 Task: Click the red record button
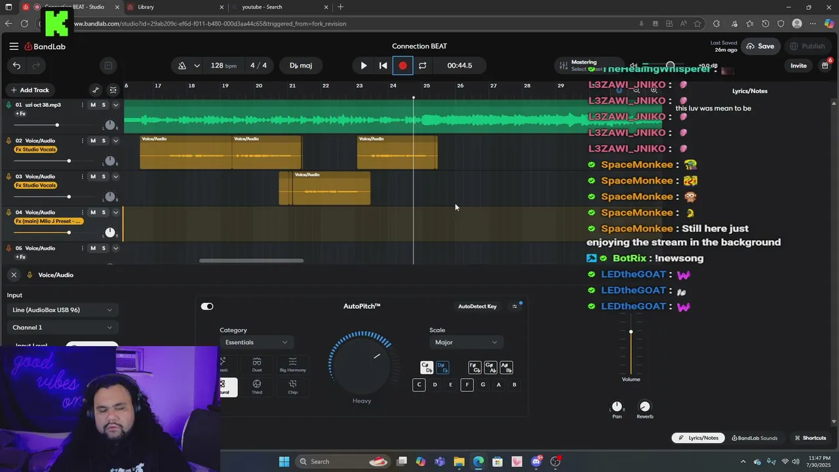coord(402,66)
